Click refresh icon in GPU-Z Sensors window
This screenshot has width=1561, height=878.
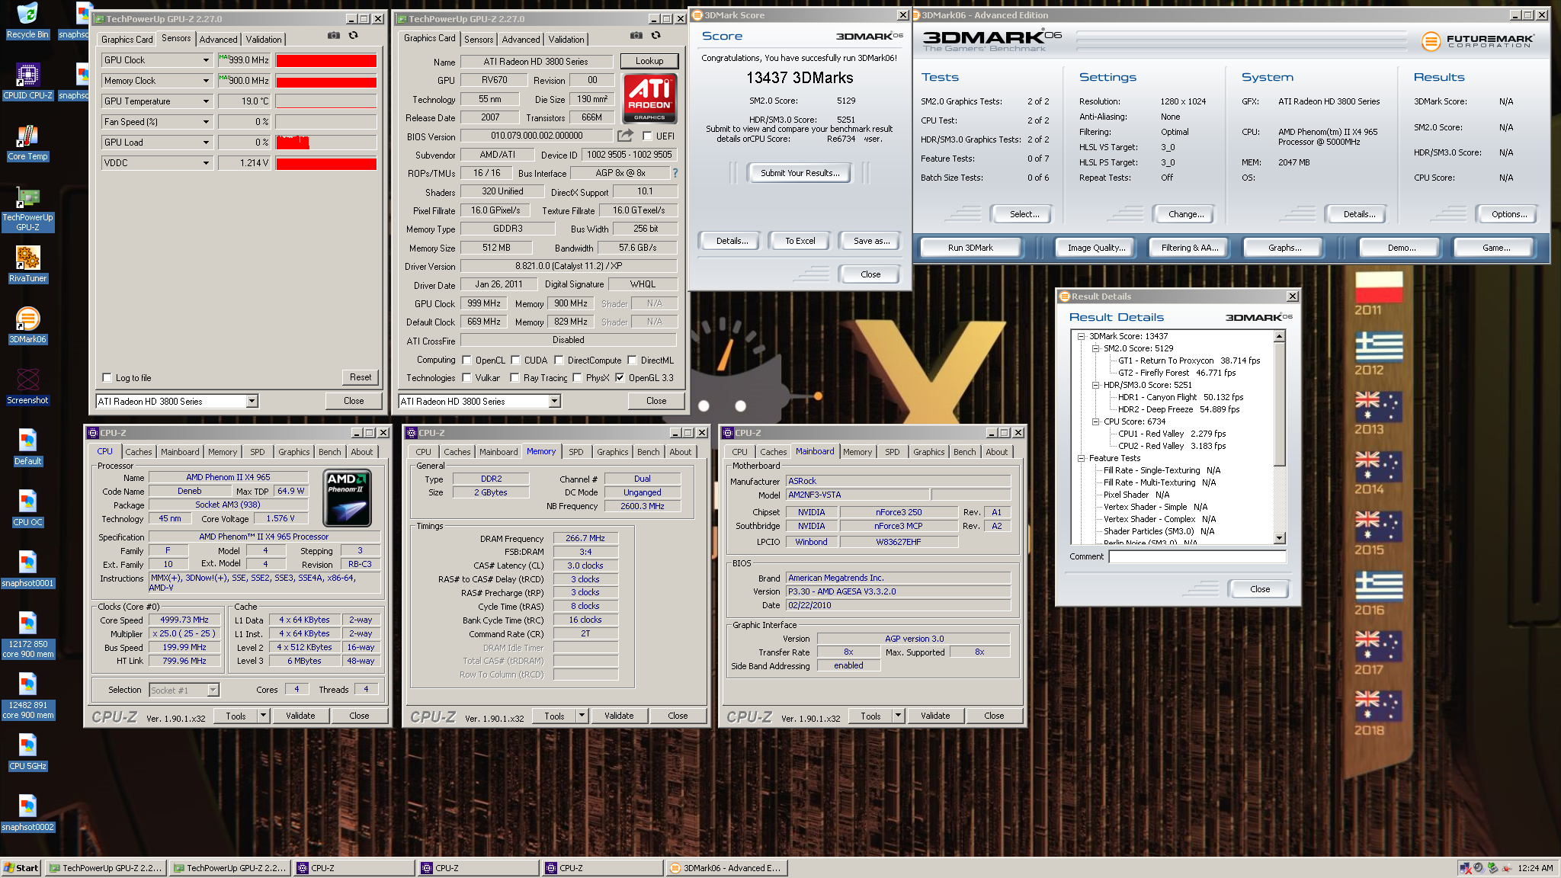pos(354,36)
